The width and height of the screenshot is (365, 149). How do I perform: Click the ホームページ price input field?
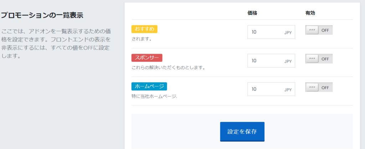[271, 89]
